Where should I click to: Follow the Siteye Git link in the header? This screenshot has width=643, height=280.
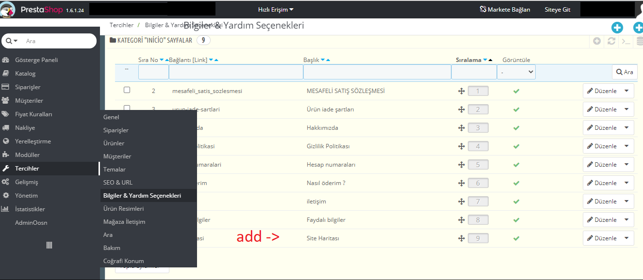pyautogui.click(x=558, y=10)
